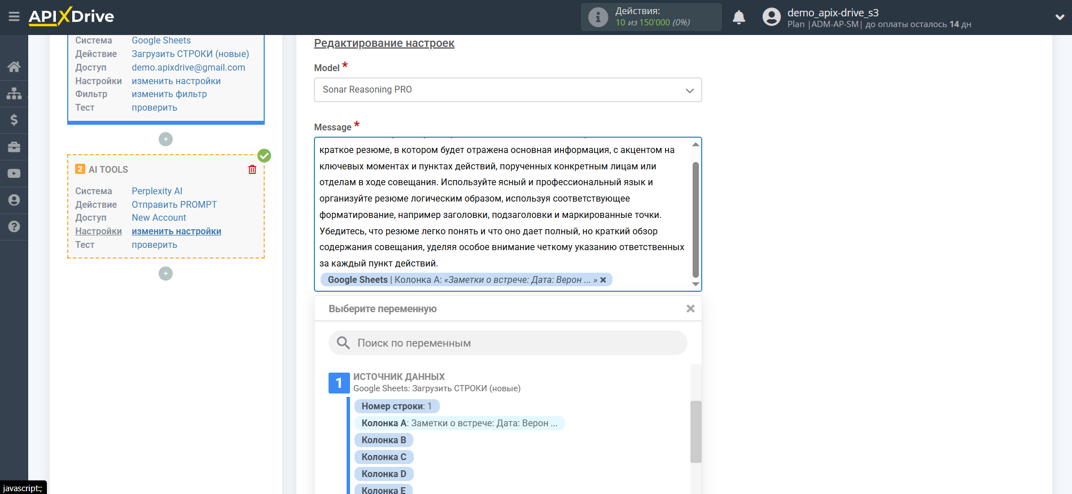1072x494 pixels.
Task: Click изменить фильтр link
Action: pos(169,94)
